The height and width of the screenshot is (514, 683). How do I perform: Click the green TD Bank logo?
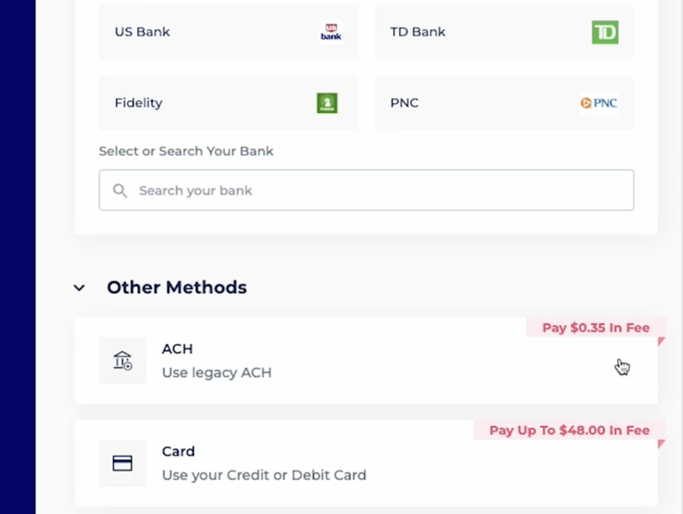tap(604, 32)
